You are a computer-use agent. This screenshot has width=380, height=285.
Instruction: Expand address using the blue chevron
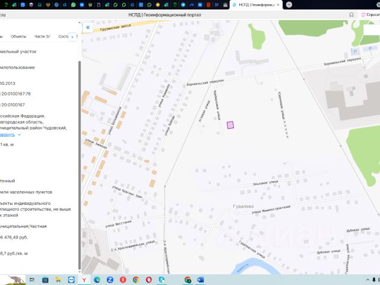[20, 135]
